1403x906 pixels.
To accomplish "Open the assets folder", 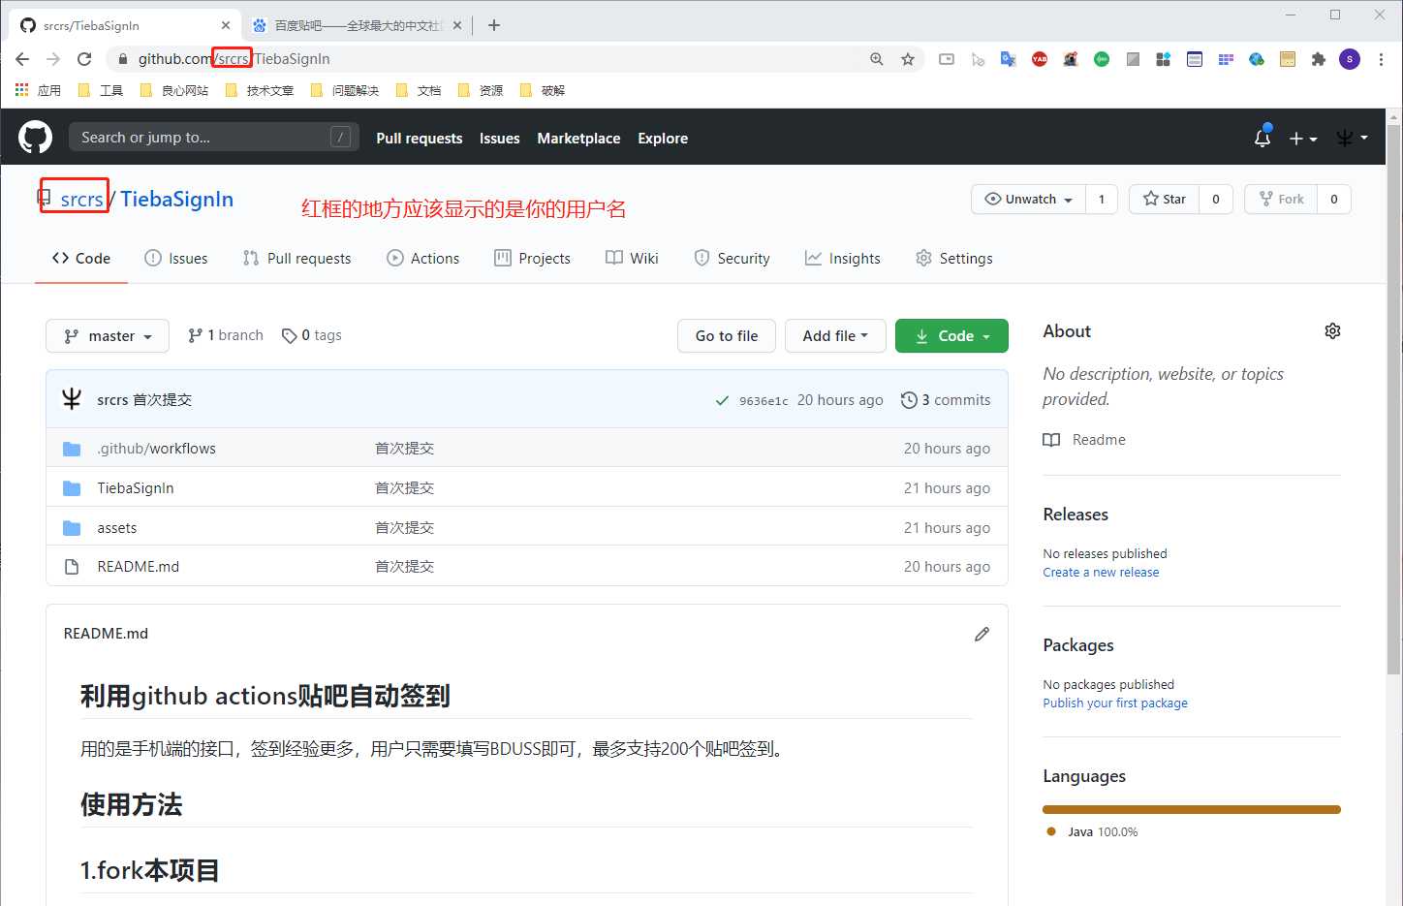I will coord(117,528).
